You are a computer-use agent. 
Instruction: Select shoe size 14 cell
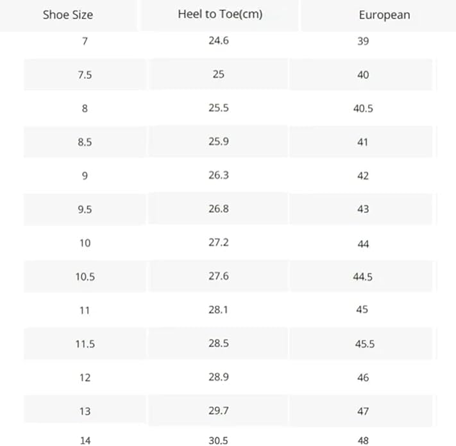(85, 440)
